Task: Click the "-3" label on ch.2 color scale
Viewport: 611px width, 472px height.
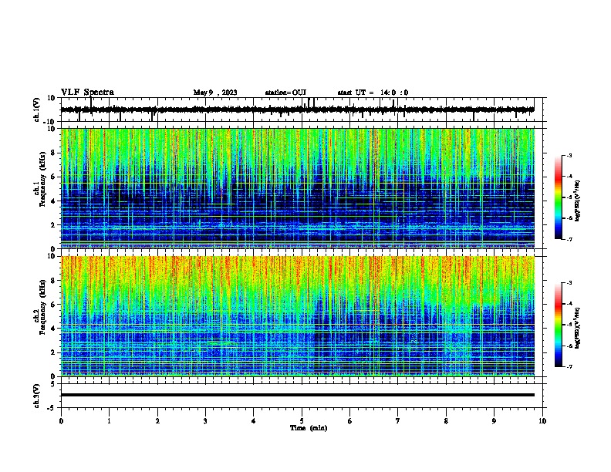Action: tap(569, 283)
